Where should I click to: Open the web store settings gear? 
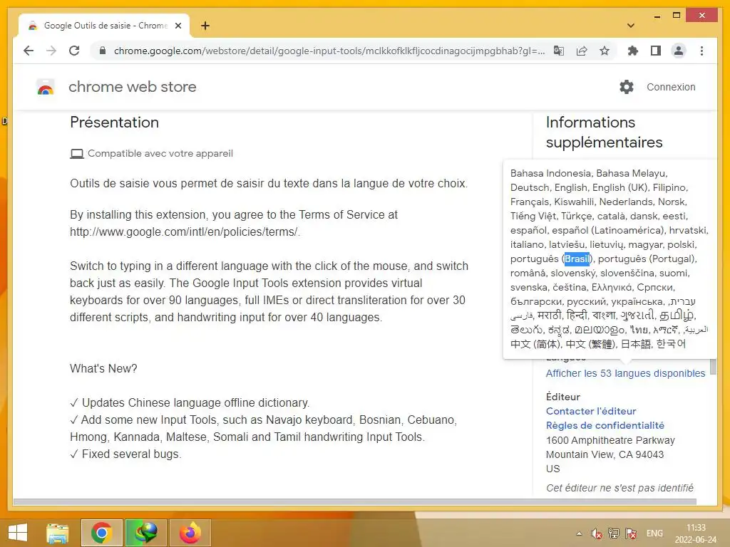pos(626,87)
